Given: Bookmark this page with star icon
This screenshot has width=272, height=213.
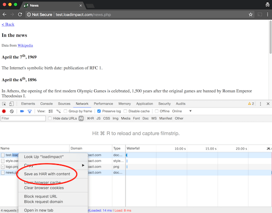Looking at the screenshot, I should click(x=250, y=15).
